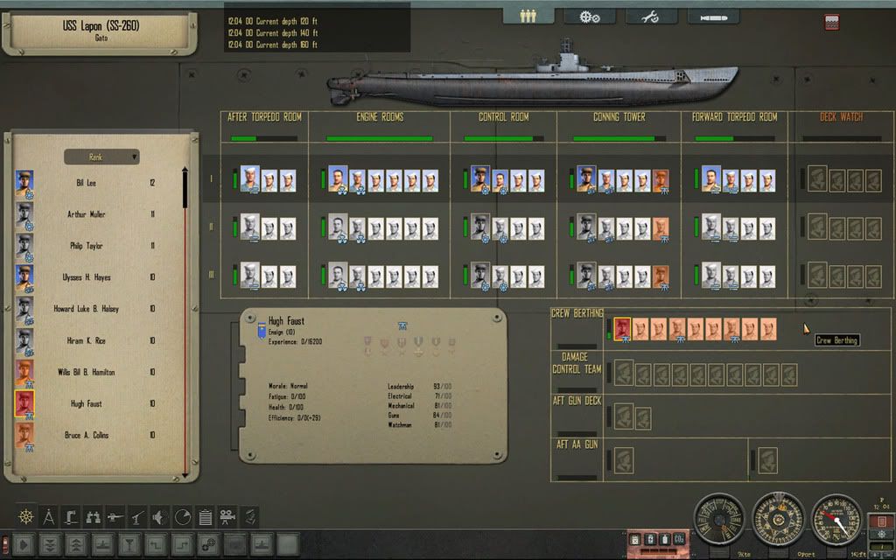Screen dimensions: 896x560
Task: Select watch shift II row marker
Action: click(x=211, y=227)
